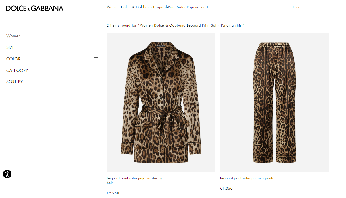Open the COLOR filter label

pyautogui.click(x=13, y=59)
